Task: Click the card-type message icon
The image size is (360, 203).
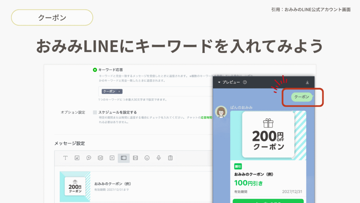Action: click(100, 158)
